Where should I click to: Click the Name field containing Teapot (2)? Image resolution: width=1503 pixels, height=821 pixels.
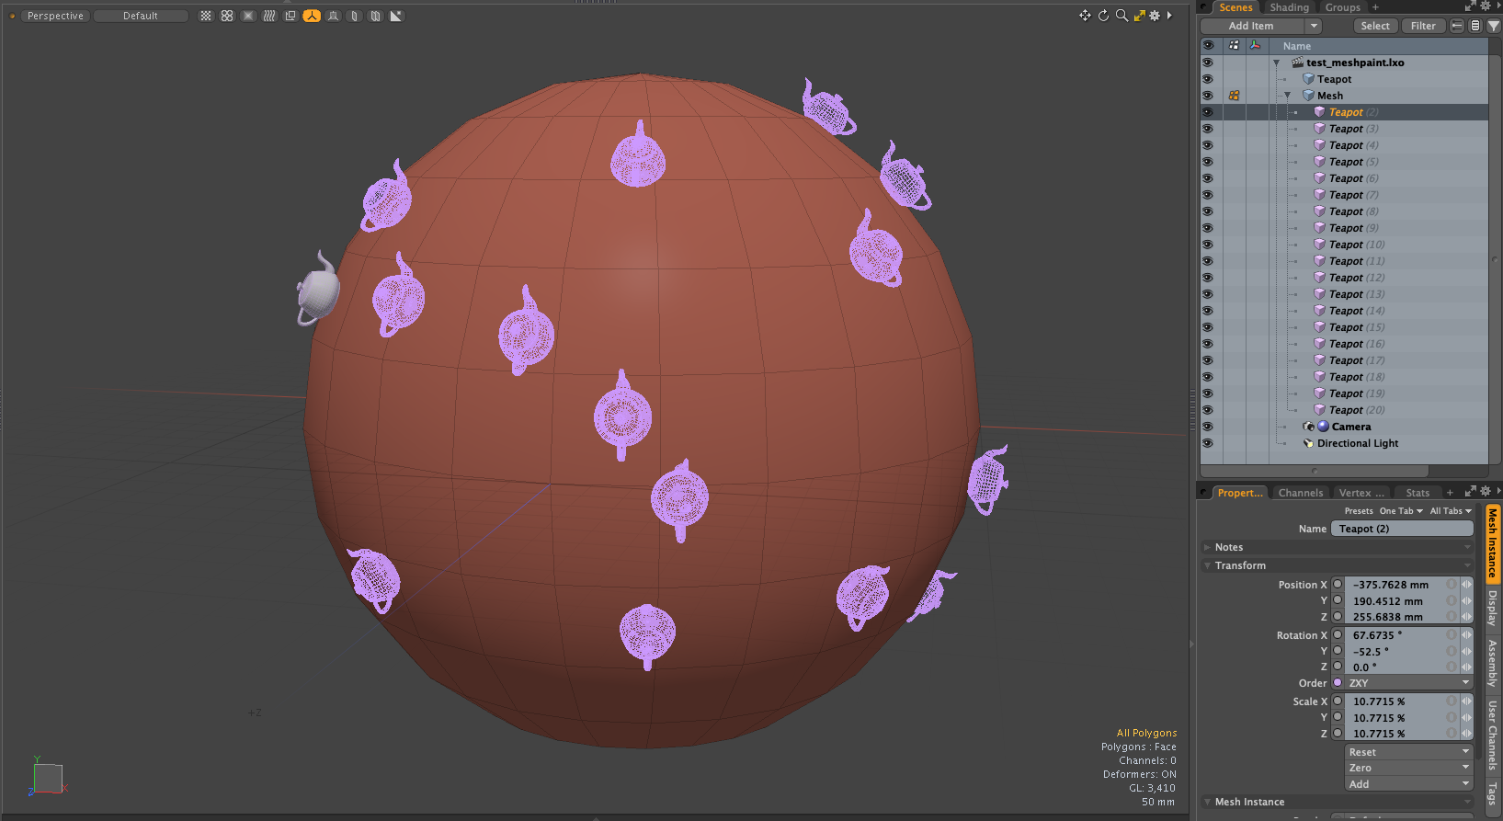pos(1402,529)
